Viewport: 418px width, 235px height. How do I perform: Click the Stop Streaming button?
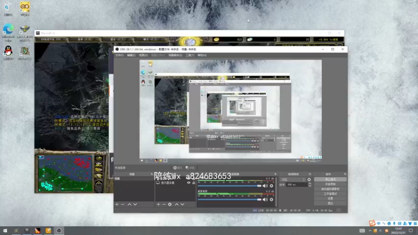click(330, 179)
